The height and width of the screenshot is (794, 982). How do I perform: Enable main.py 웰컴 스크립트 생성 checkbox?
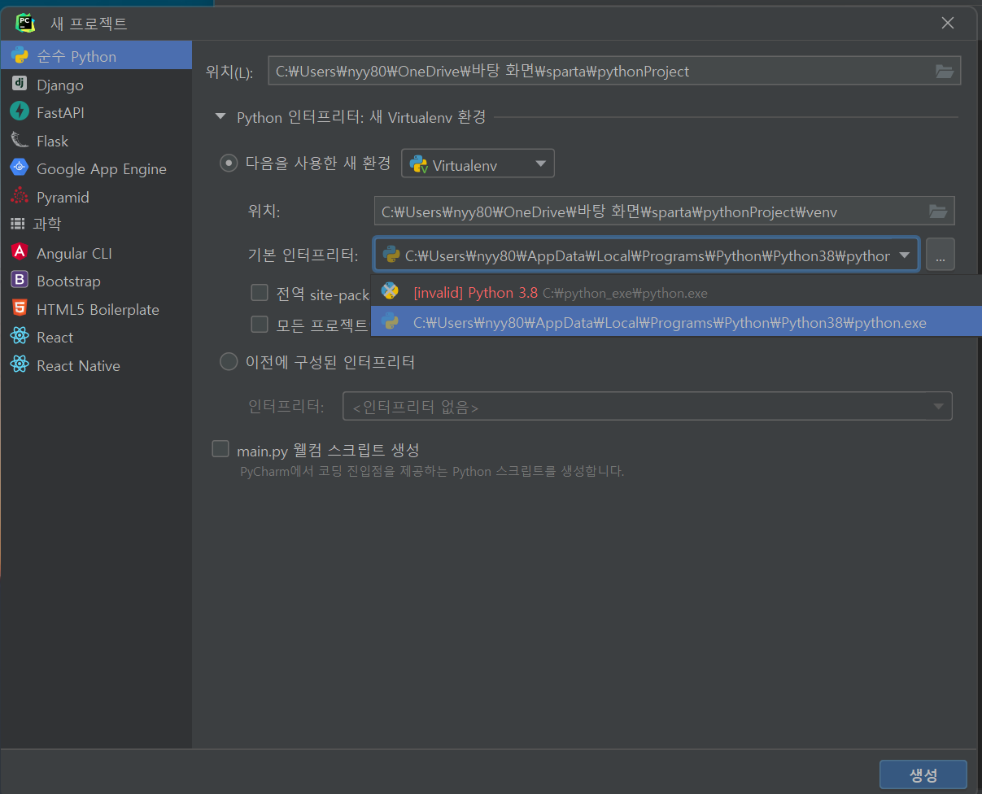click(x=220, y=448)
